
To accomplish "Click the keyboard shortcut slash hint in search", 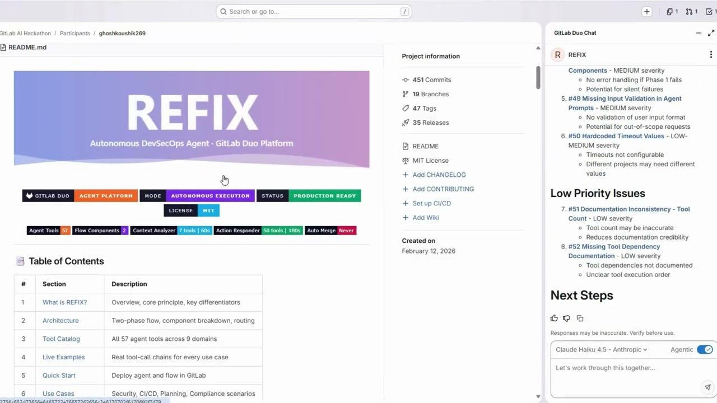I will click(x=404, y=11).
